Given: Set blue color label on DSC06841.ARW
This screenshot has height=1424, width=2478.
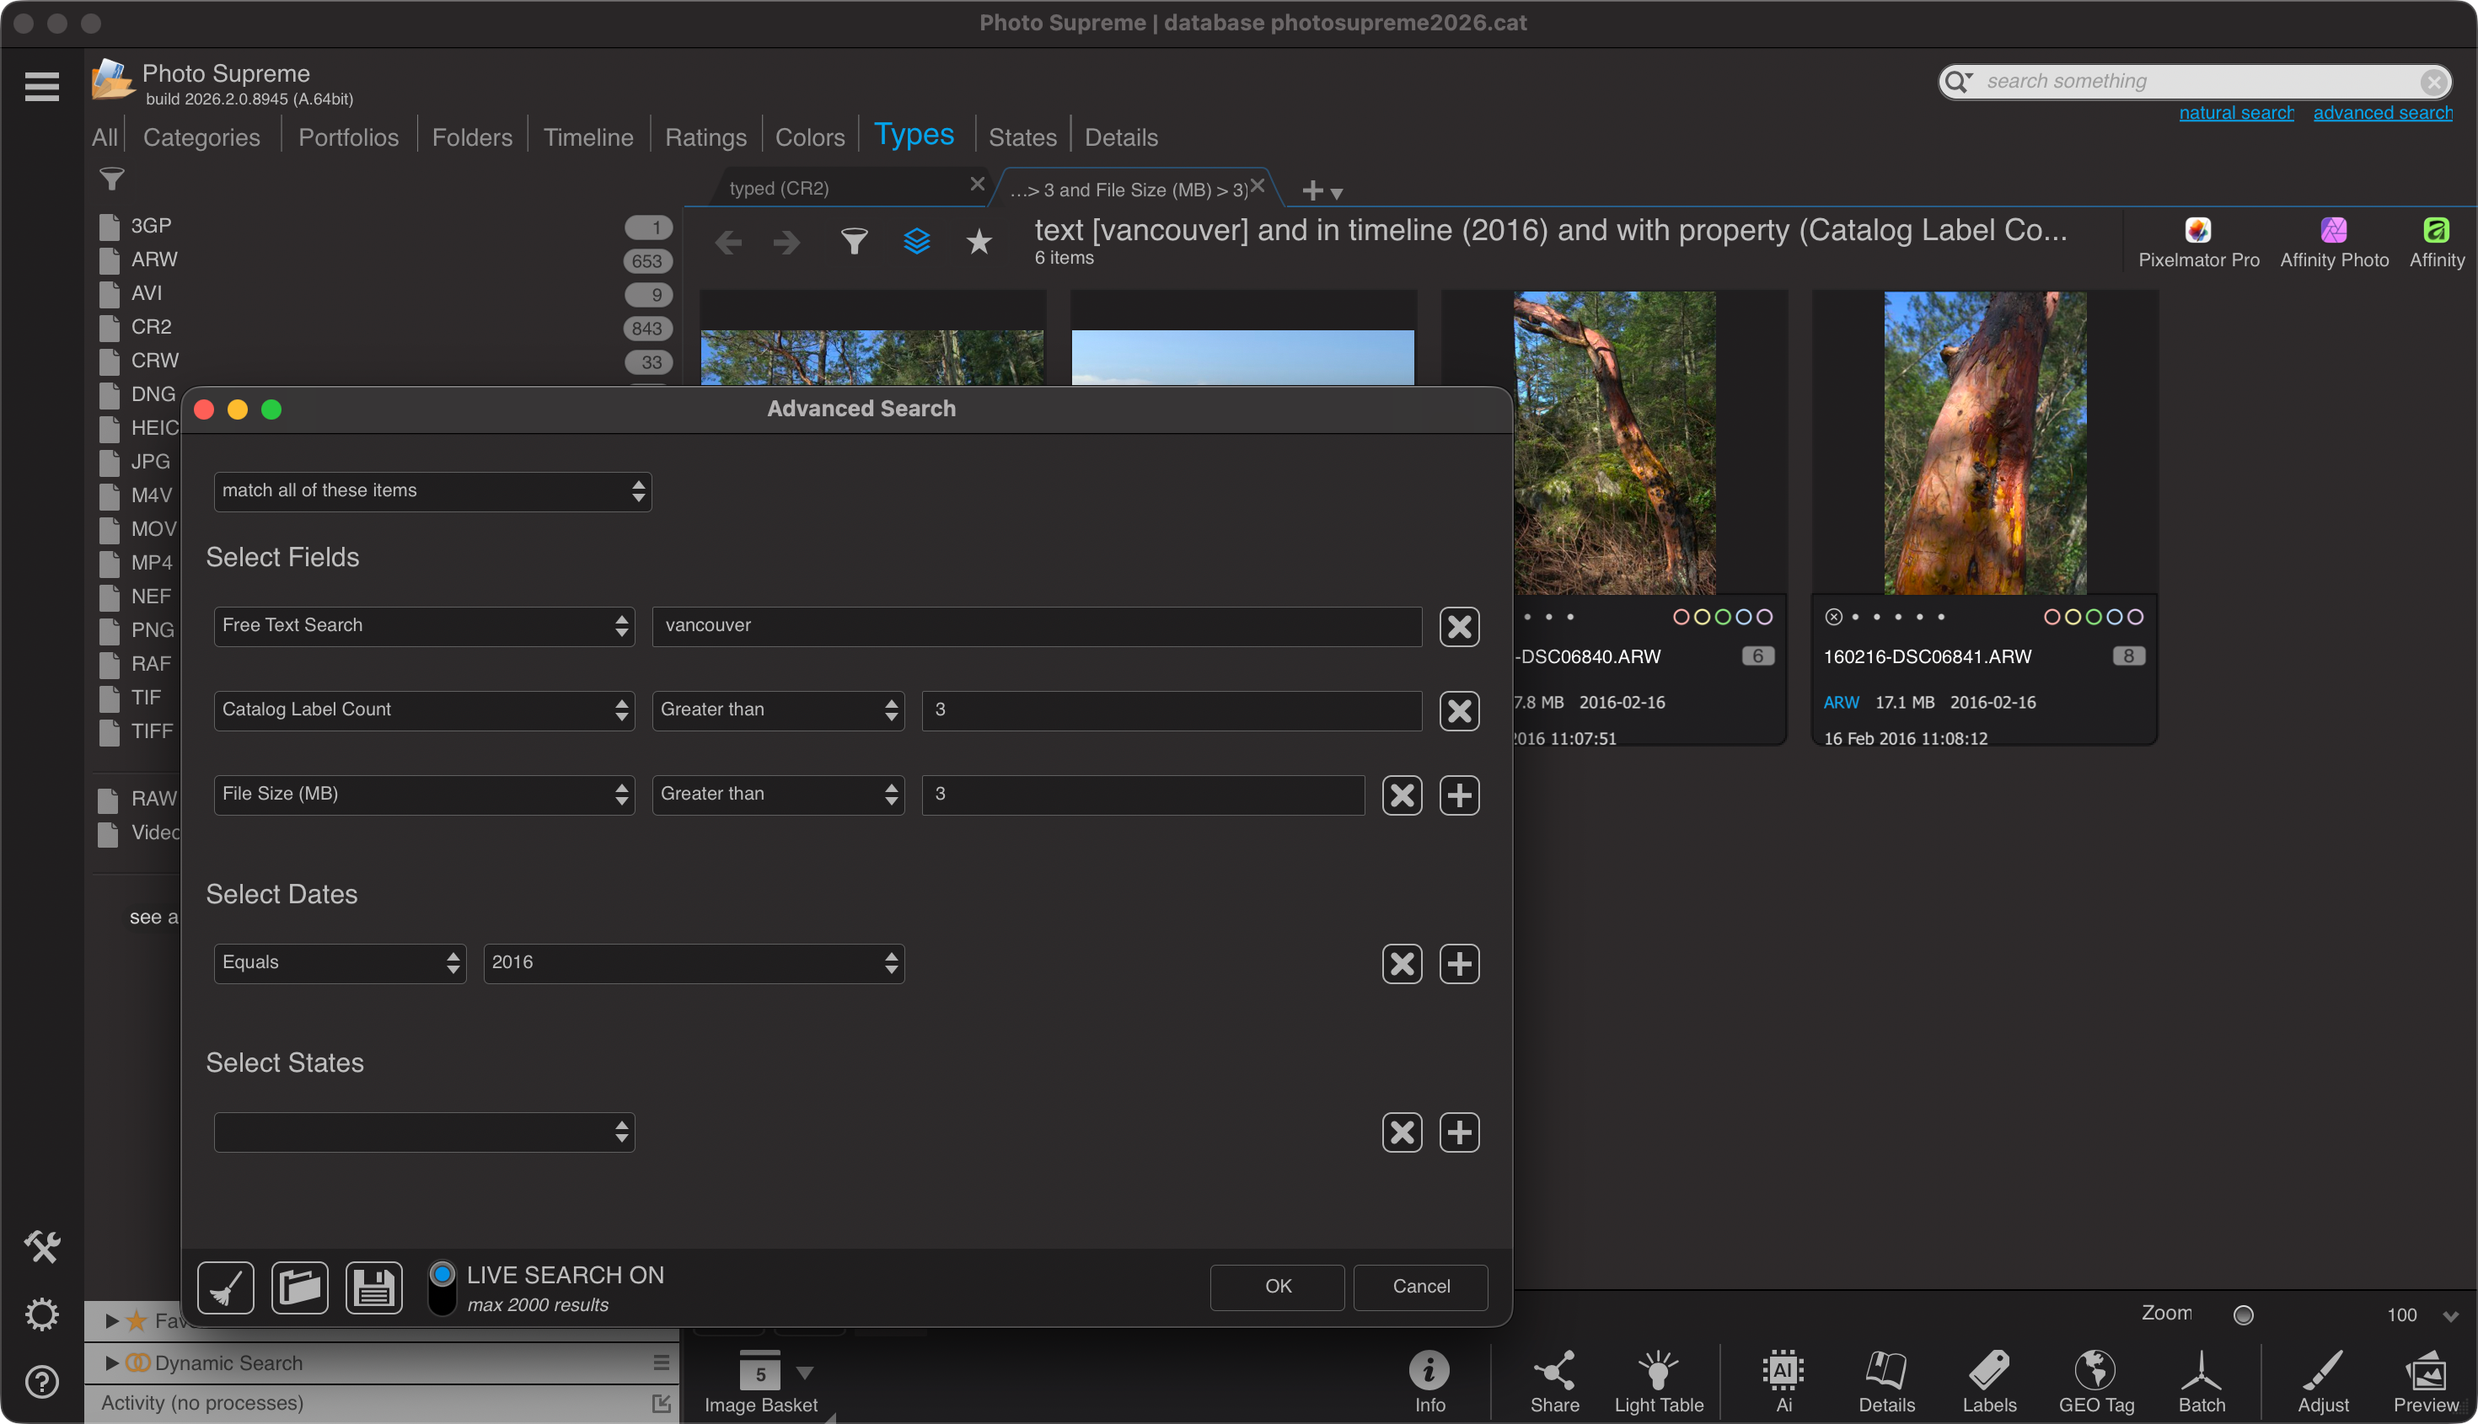Looking at the screenshot, I should (x=2114, y=617).
